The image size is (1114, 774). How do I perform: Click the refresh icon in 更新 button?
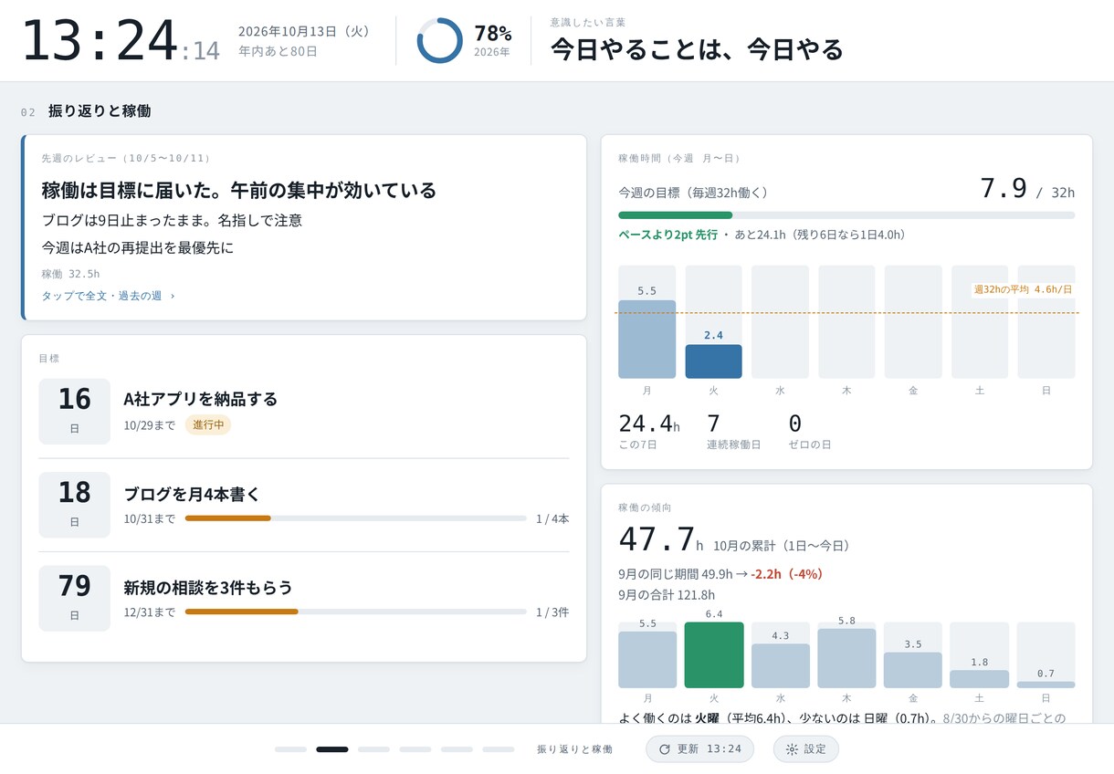(x=665, y=748)
